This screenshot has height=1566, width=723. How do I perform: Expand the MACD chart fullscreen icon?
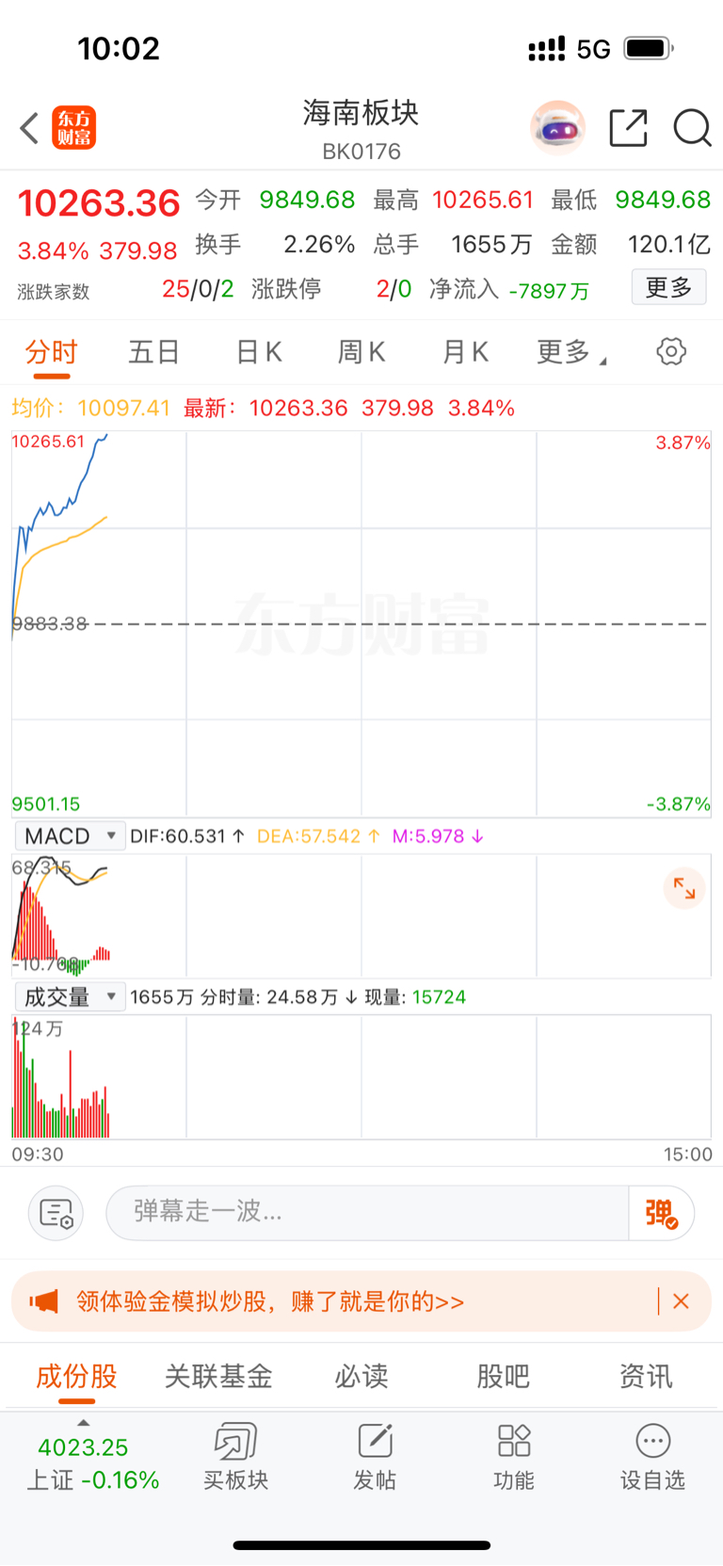tap(684, 888)
